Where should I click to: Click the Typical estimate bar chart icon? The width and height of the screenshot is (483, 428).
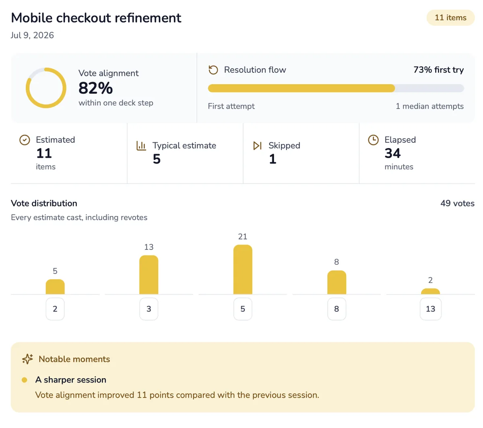point(141,146)
